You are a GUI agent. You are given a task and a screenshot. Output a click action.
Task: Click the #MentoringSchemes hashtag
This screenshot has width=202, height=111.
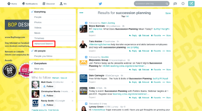[x=99, y=45]
